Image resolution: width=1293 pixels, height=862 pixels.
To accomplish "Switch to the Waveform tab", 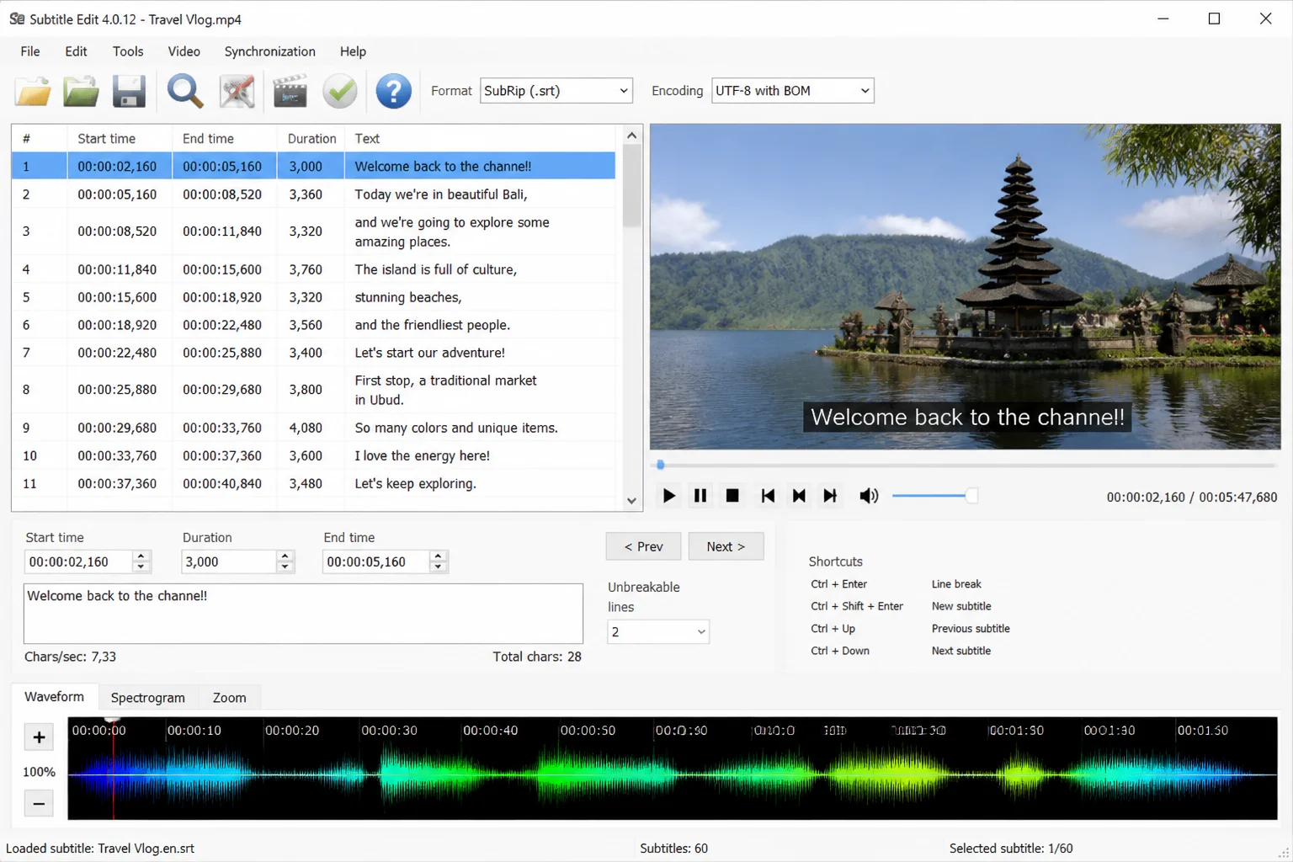I will pos(54,697).
